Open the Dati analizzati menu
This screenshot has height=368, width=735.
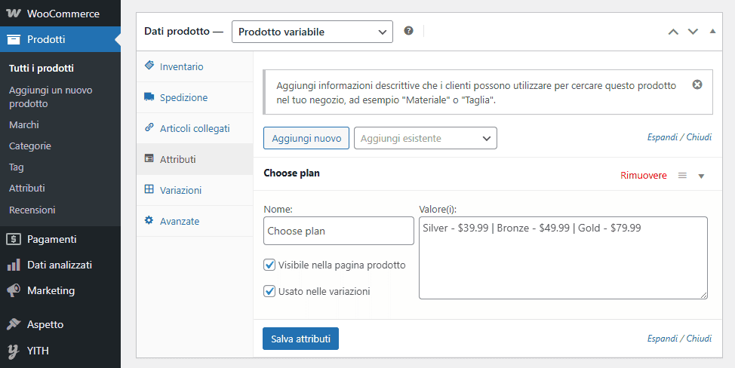(x=60, y=265)
